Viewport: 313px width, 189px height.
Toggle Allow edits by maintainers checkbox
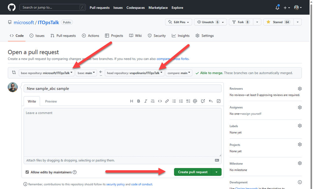(x=27, y=172)
